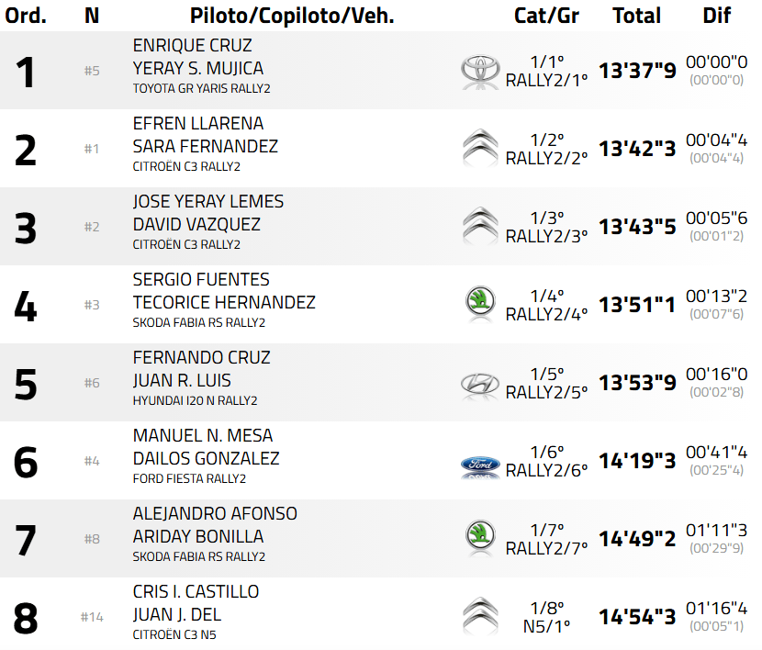The width and height of the screenshot is (762, 650).
Task: Click position number 6
Action: [x=26, y=461]
